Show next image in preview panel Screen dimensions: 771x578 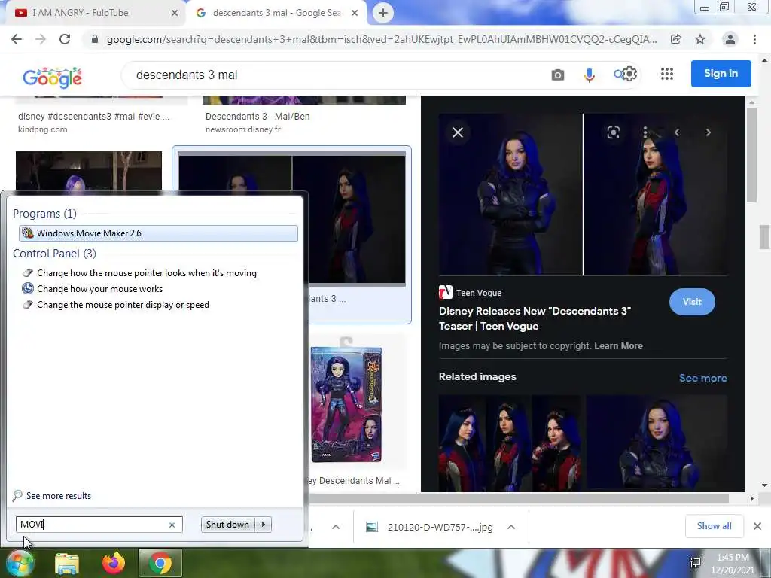(x=709, y=132)
